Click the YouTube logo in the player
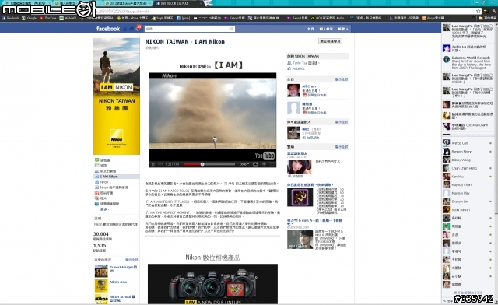498x305 pixels. pyautogui.click(x=265, y=156)
